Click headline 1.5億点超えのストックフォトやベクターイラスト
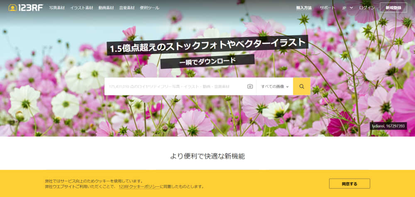This screenshot has height=197, width=415. (207, 45)
